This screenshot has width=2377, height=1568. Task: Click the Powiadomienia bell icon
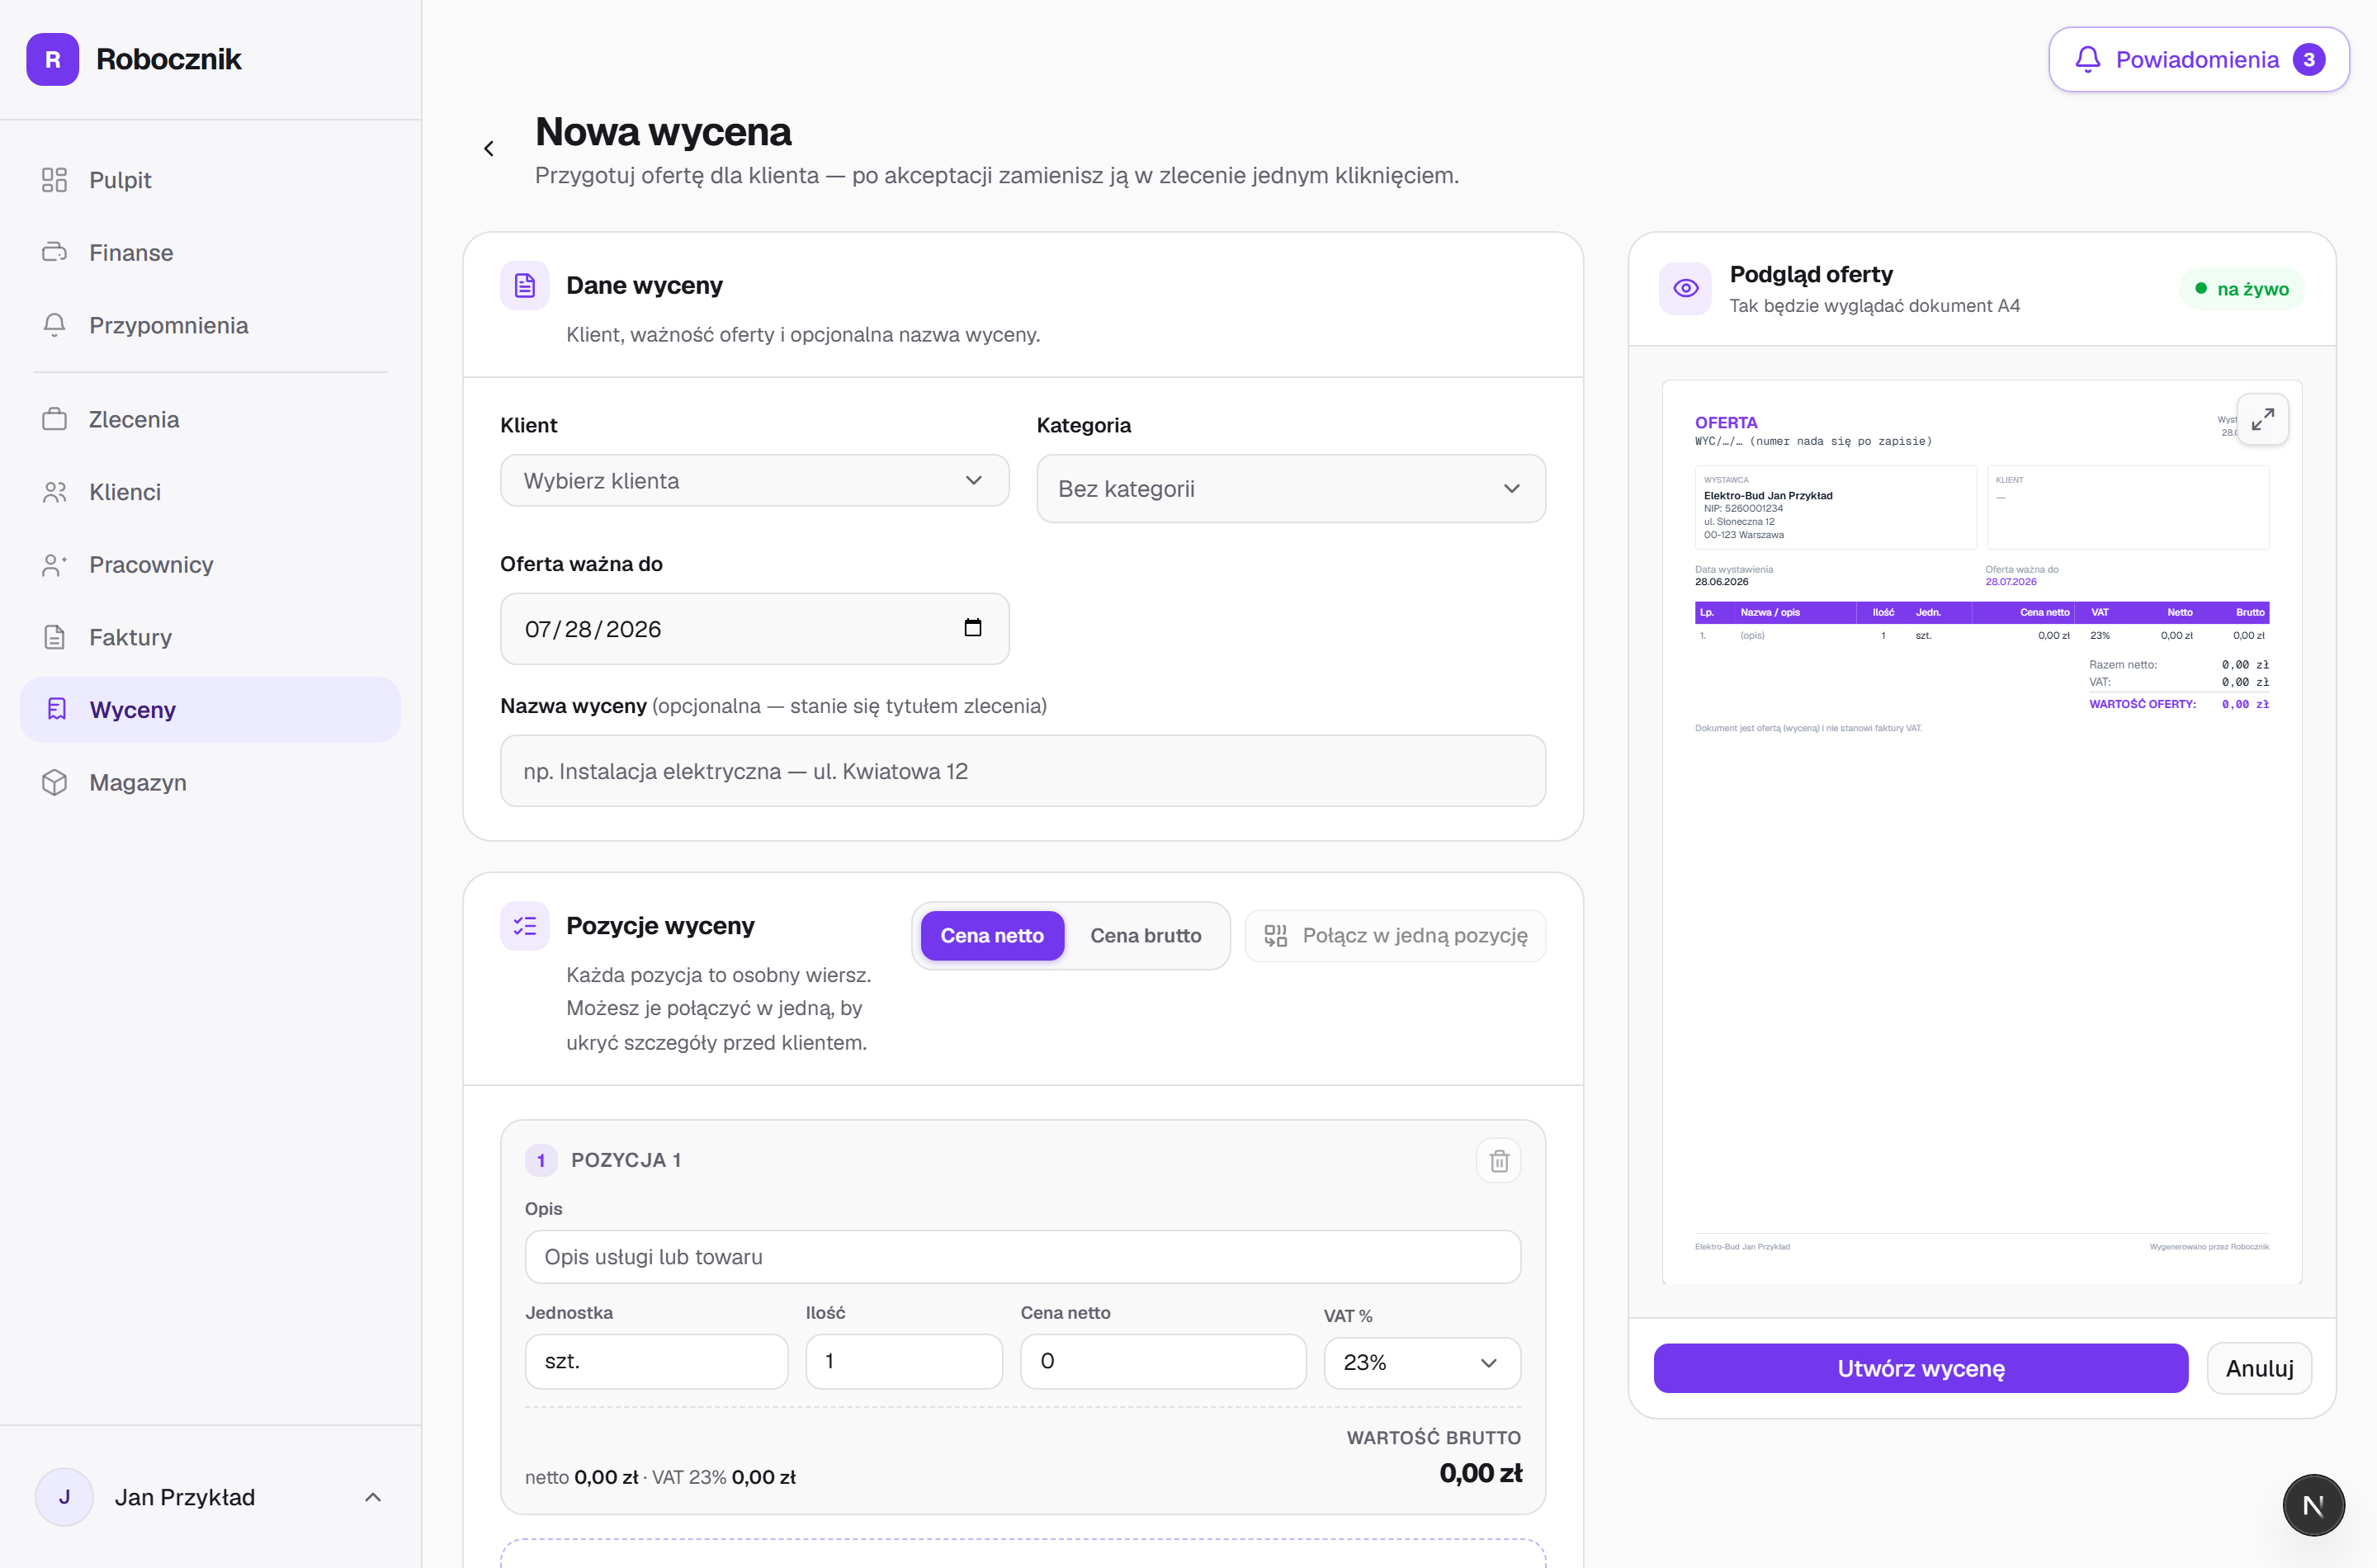pyautogui.click(x=2087, y=60)
